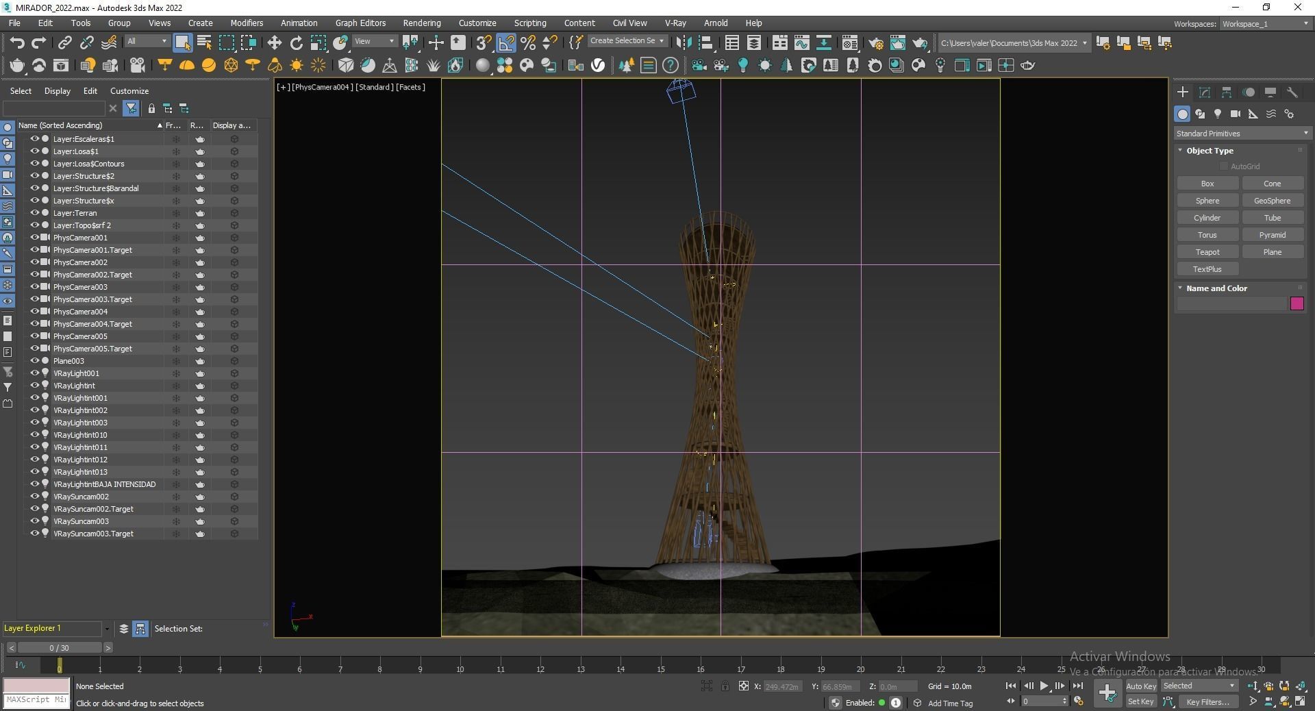Open the Graph Editors menu
This screenshot has height=711, width=1315.
click(360, 23)
